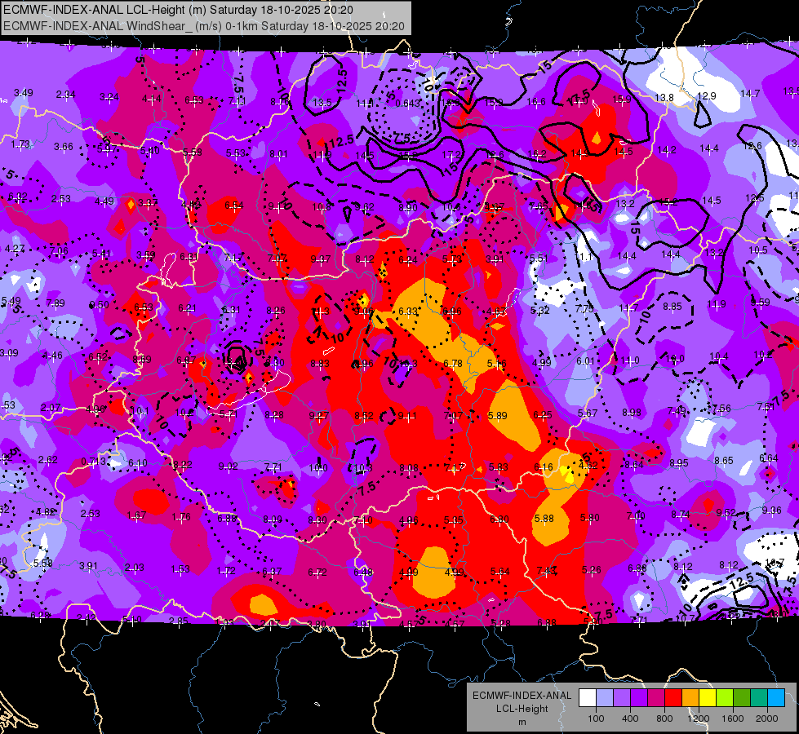The height and width of the screenshot is (734, 799).
Task: Click the wind shear value 5.88
Action: (x=544, y=519)
